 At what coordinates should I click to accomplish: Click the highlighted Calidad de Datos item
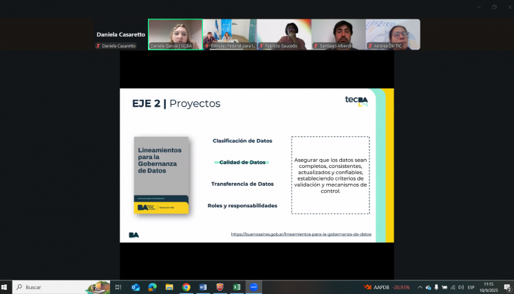coord(242,162)
